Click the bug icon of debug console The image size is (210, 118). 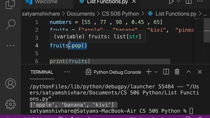click(x=88, y=72)
